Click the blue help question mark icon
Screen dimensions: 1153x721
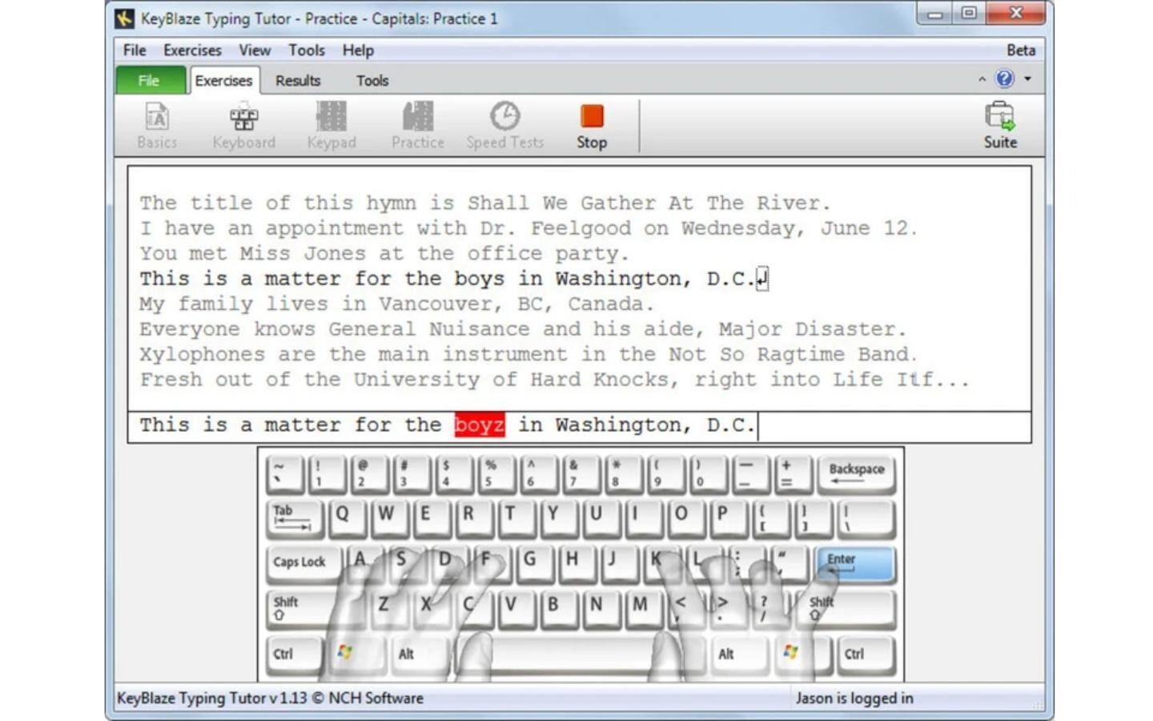point(1005,79)
